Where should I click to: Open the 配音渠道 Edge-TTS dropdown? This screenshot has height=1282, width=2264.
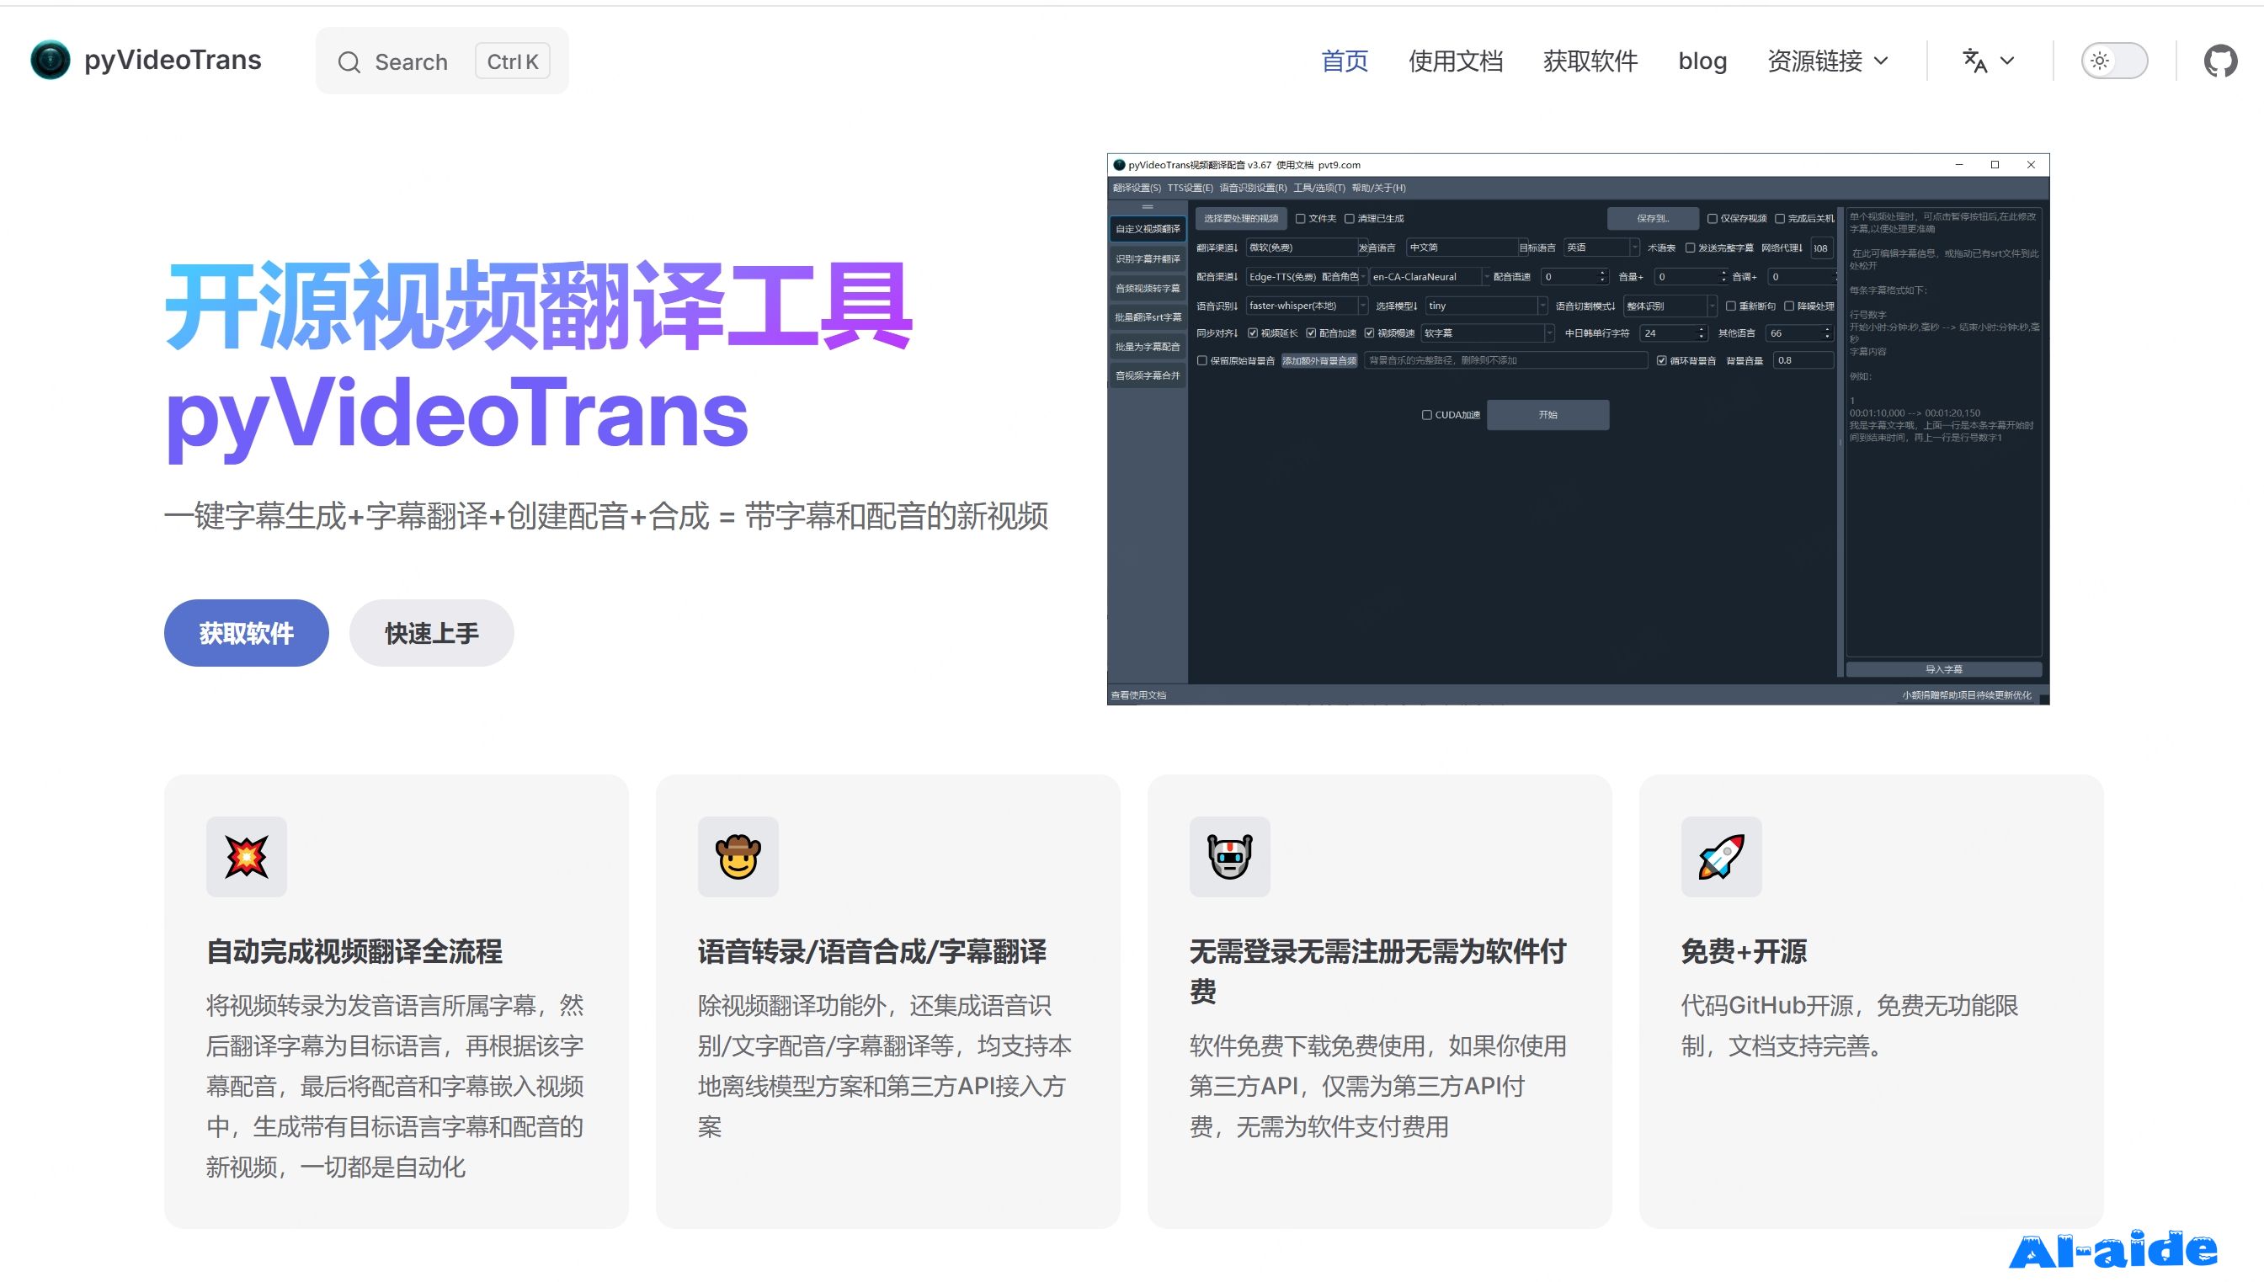pyautogui.click(x=1306, y=276)
